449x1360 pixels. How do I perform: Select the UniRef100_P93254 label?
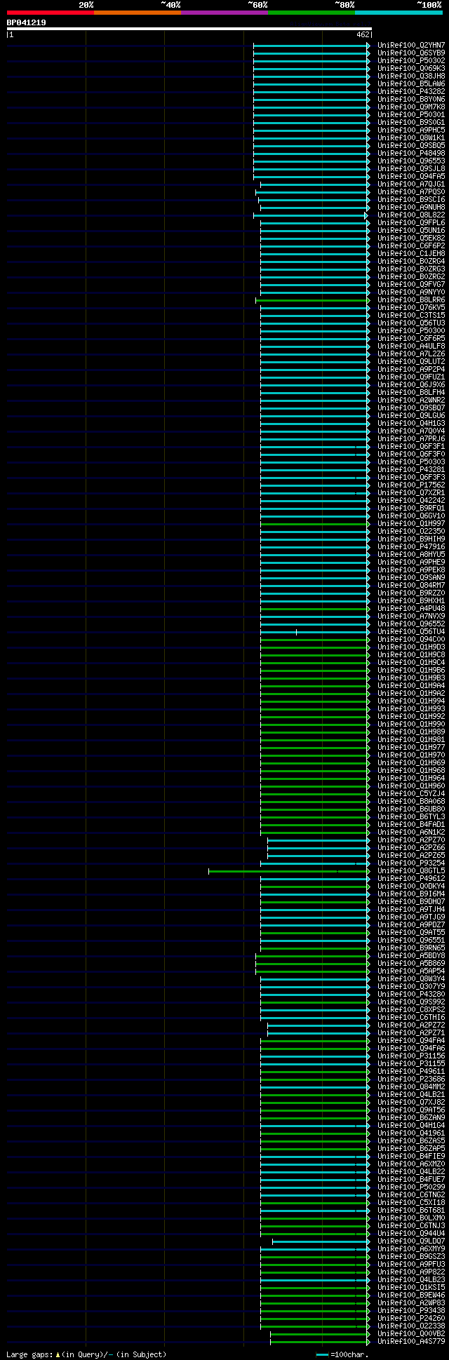(411, 863)
